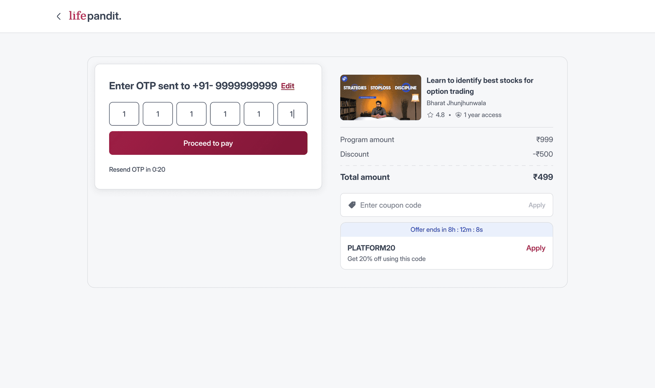Click the star rating icon

click(x=430, y=115)
